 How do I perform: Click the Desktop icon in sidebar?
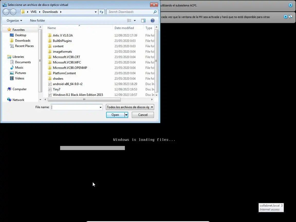[x=12, y=35]
